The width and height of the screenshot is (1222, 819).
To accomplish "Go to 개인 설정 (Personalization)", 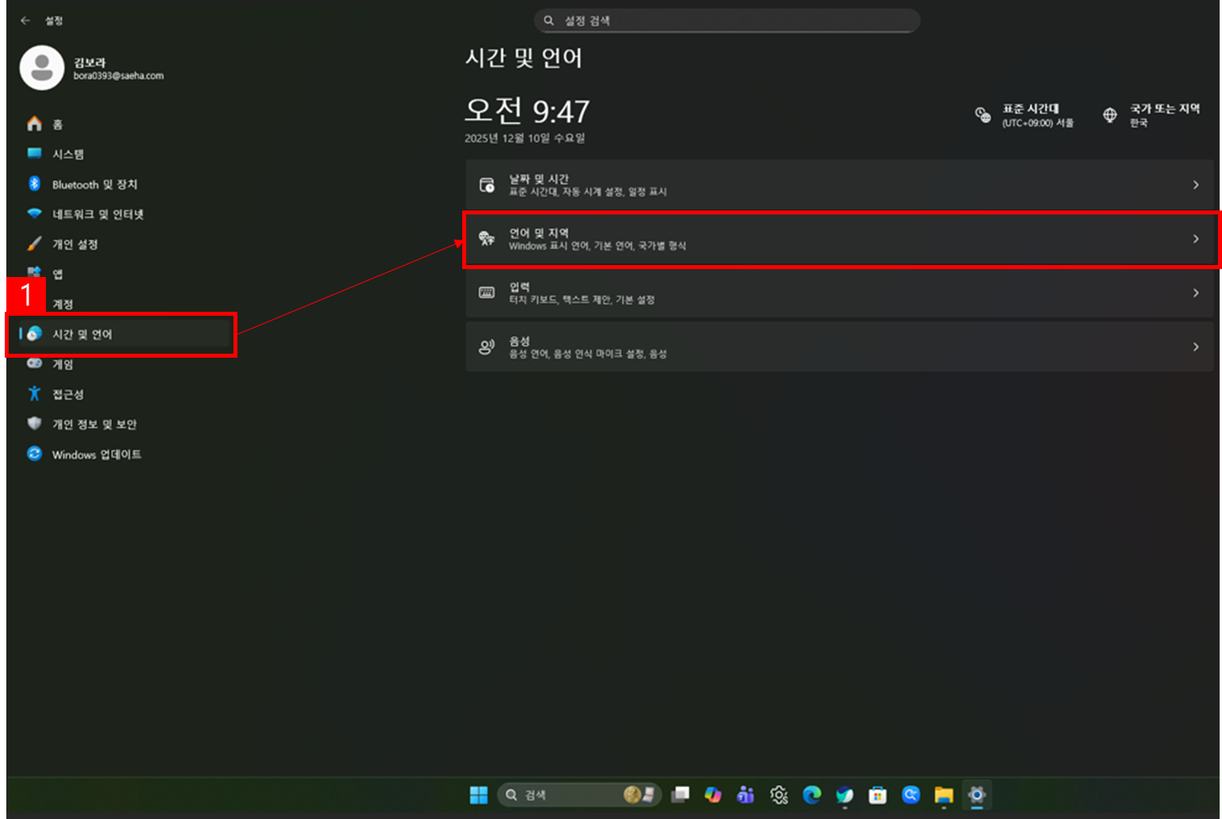I will 74,245.
